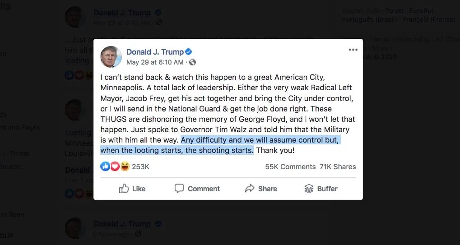Viewport: 460px width, 245px height.
Task: View the 71K Shares list
Action: click(338, 167)
